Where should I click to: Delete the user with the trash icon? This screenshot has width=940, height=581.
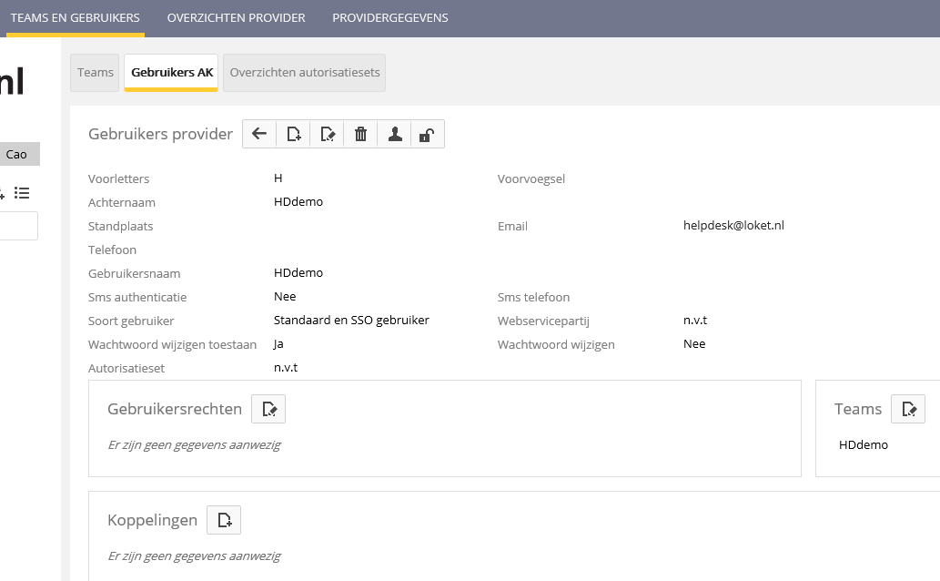(x=361, y=134)
